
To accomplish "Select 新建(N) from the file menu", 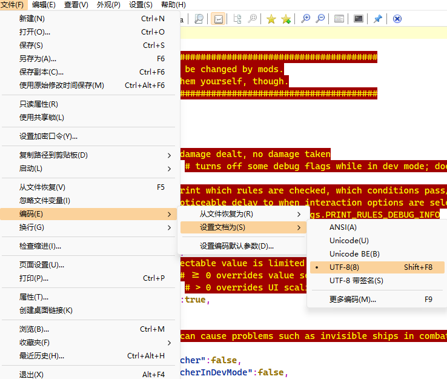I will pyautogui.click(x=88, y=19).
